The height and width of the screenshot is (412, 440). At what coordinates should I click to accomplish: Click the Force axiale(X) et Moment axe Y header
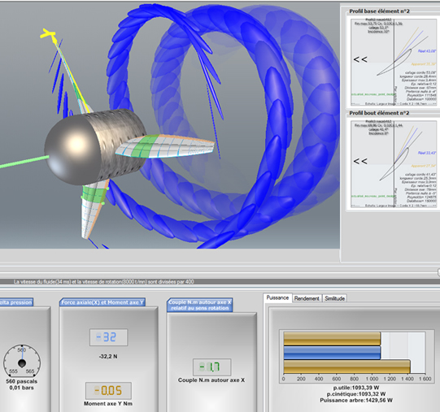coord(102,302)
